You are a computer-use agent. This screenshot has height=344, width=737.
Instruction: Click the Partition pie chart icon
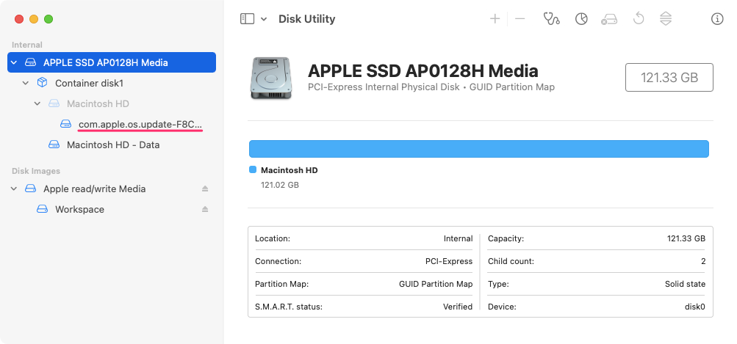[x=581, y=19]
